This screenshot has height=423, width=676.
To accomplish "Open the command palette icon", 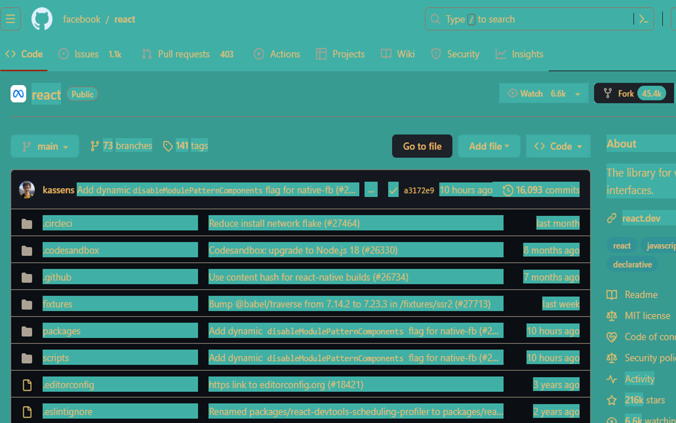I will pyautogui.click(x=644, y=19).
